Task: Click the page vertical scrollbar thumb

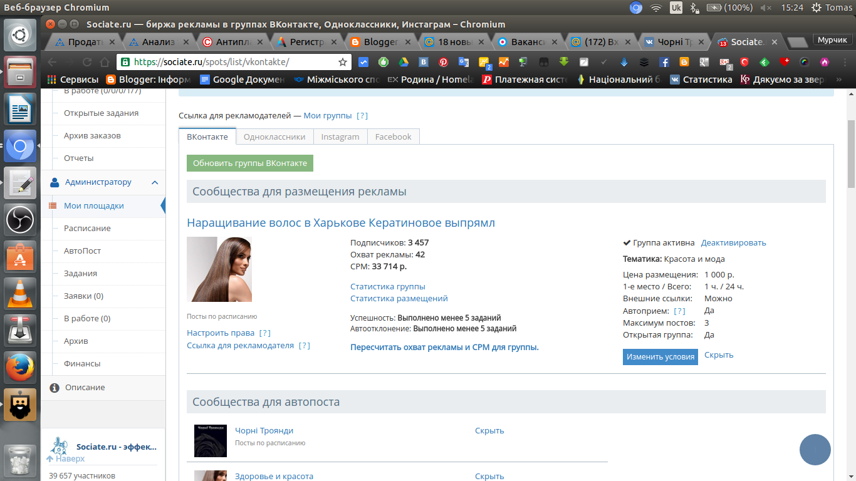Action: pyautogui.click(x=852, y=153)
